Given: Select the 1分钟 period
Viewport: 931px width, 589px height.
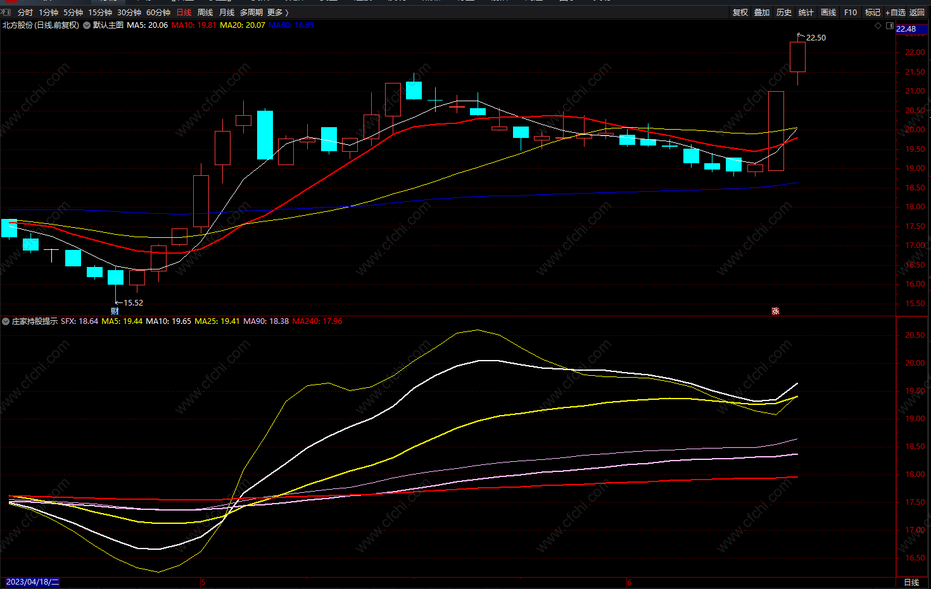Looking at the screenshot, I should pos(49,12).
